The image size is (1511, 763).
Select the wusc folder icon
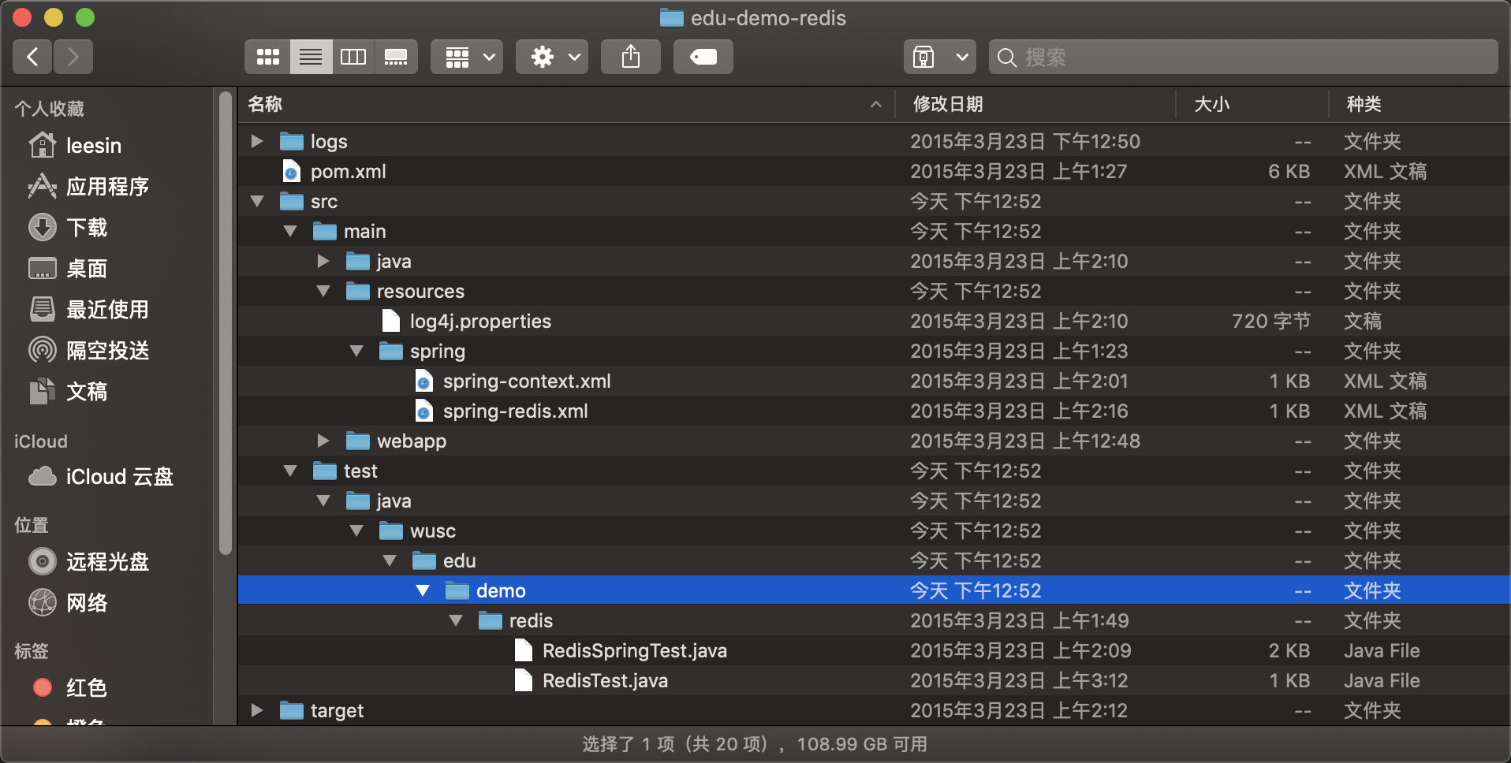[391, 531]
